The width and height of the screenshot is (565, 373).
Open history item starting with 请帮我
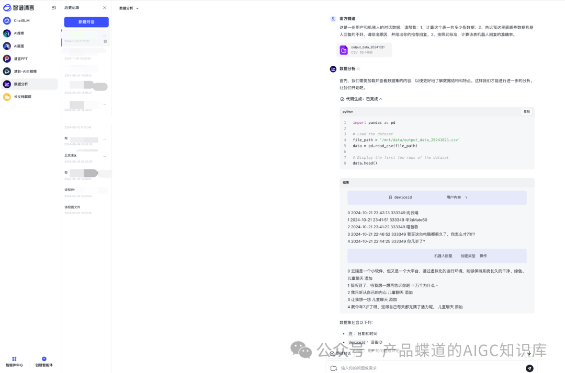(x=86, y=192)
